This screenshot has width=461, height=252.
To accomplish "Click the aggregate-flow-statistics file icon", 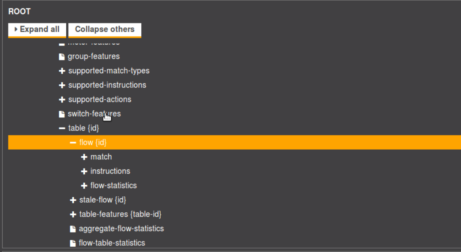I will (x=73, y=229).
